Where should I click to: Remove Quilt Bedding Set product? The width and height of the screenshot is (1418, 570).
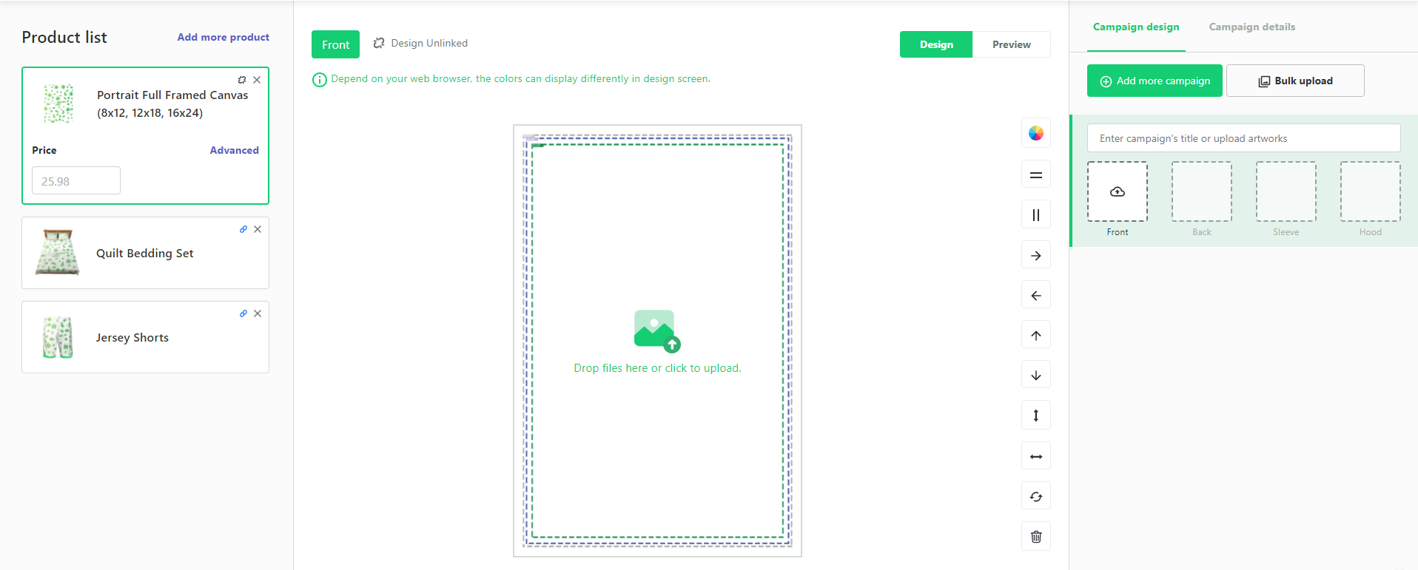click(258, 229)
